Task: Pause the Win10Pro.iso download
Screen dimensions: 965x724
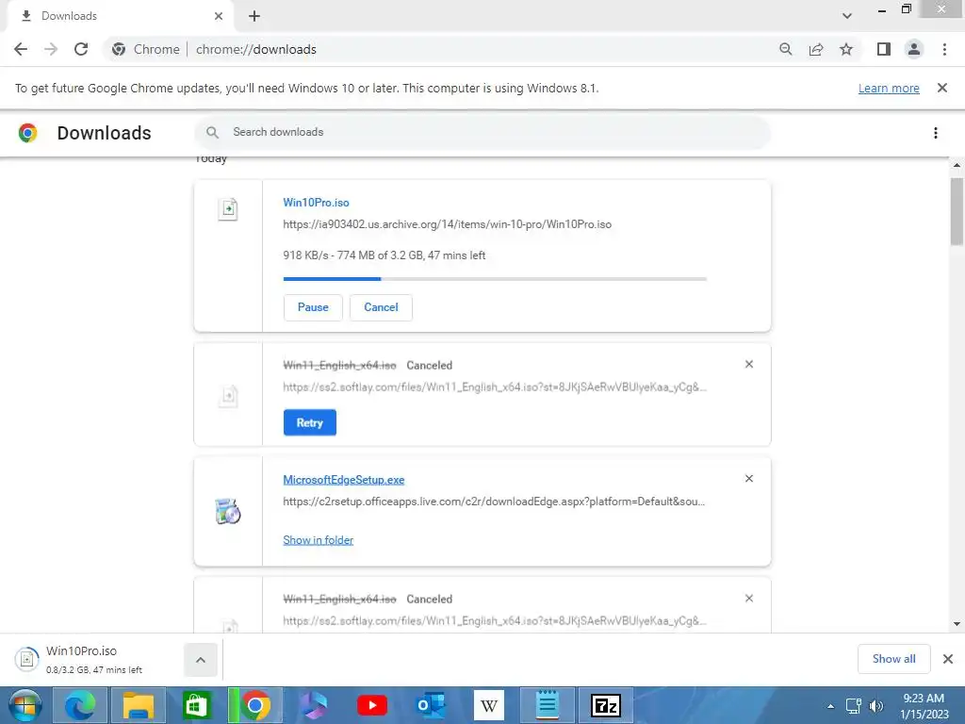Action: [x=313, y=307]
